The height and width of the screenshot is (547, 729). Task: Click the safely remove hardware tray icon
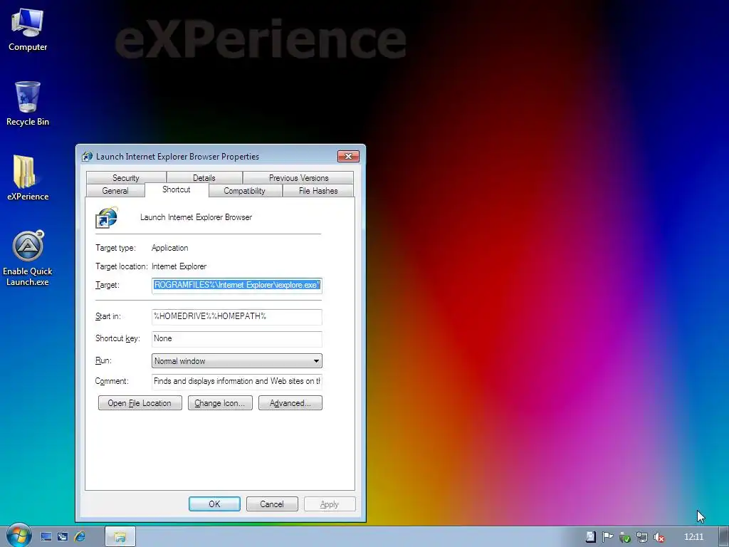pos(624,537)
